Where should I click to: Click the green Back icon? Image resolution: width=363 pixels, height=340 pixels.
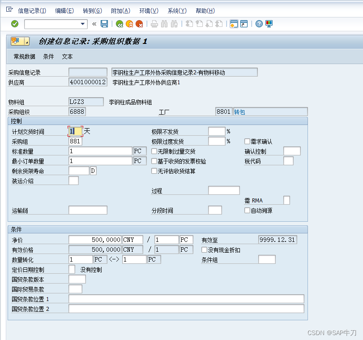tap(120, 24)
